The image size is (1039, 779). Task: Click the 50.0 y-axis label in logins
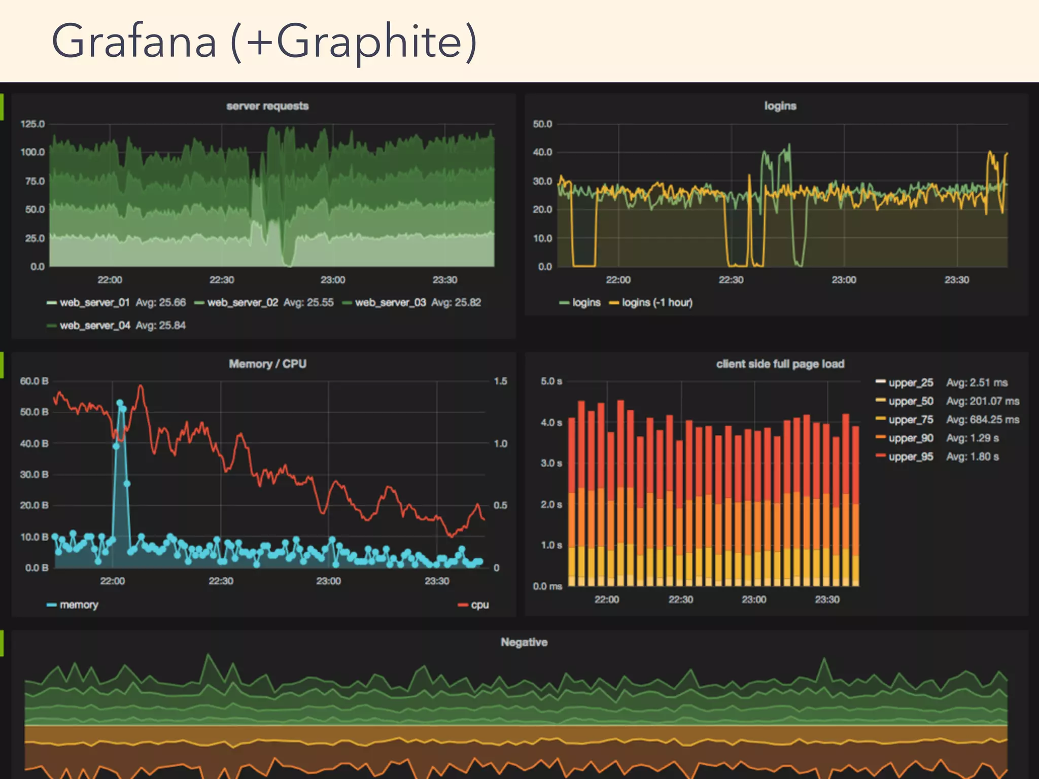(x=542, y=124)
